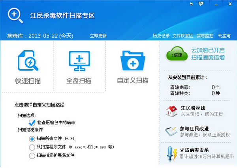Open 文件恢复区 file recovery area
The image size is (237, 168).
click(x=183, y=36)
